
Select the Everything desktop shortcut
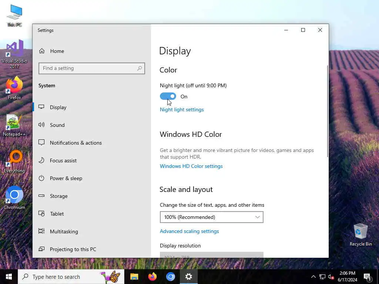point(14,162)
